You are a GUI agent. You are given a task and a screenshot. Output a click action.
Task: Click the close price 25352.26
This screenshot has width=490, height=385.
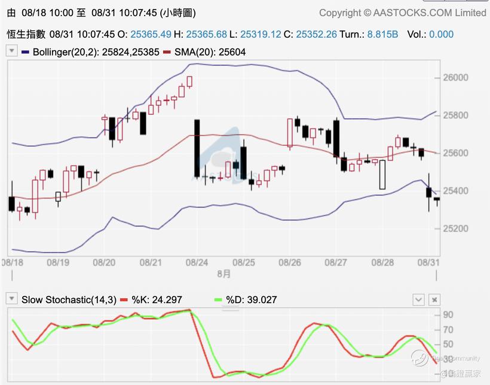316,34
